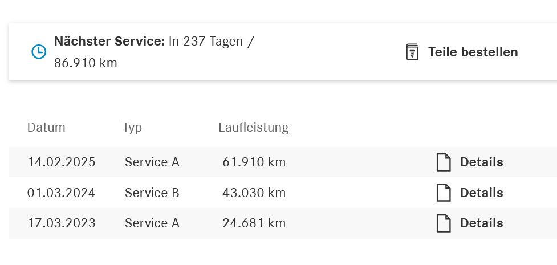Viewport: 557px width, 265px height.
Task: Open Details for the 24.681 km service
Action: click(481, 223)
